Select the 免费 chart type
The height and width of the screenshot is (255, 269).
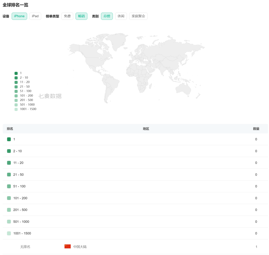[67, 16]
